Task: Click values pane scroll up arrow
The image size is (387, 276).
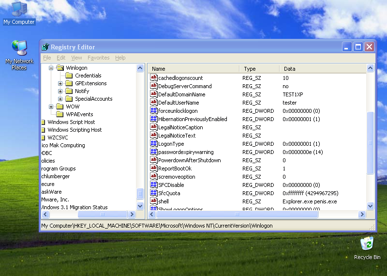Action: pos(370,68)
